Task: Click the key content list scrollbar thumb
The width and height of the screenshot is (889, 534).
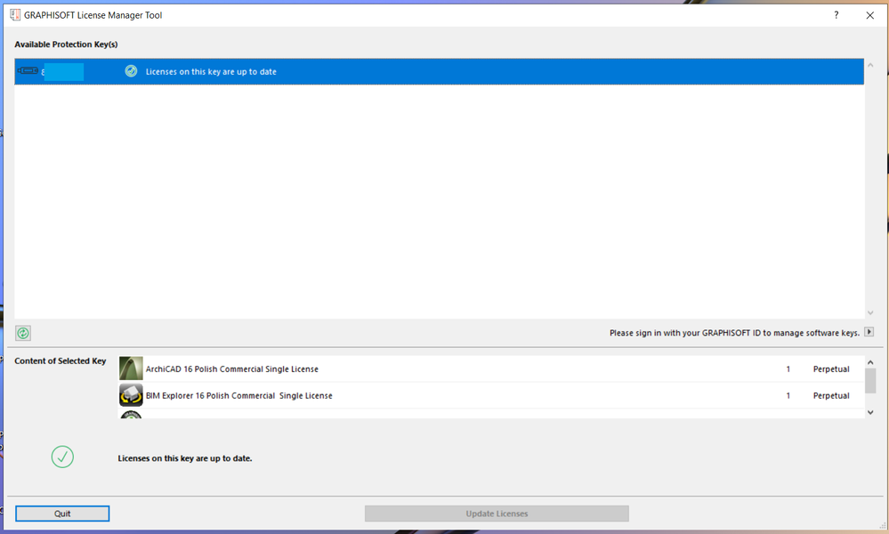Action: coord(870,380)
